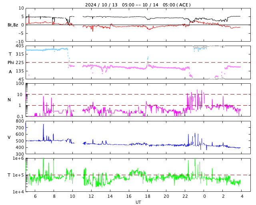Click the '700' velocity tick label
The image size is (256, 205).
click(20, 128)
